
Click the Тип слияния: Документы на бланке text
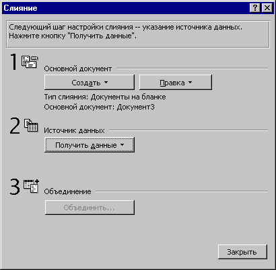click(x=105, y=97)
